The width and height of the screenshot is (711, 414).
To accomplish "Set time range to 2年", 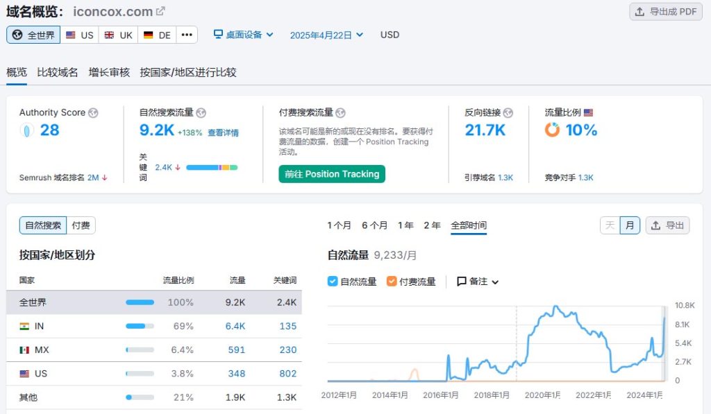I will pyautogui.click(x=432, y=225).
